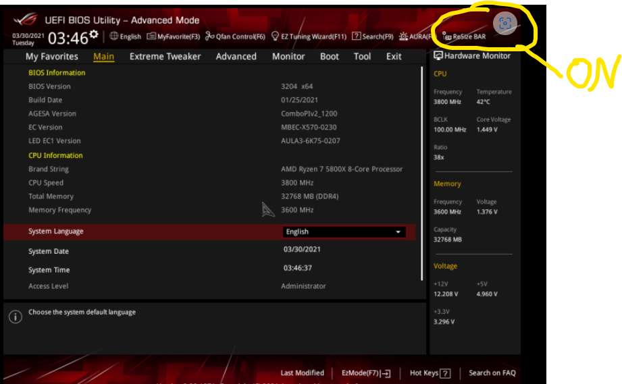Click memory Voltage 1.376 V reading

[487, 212]
